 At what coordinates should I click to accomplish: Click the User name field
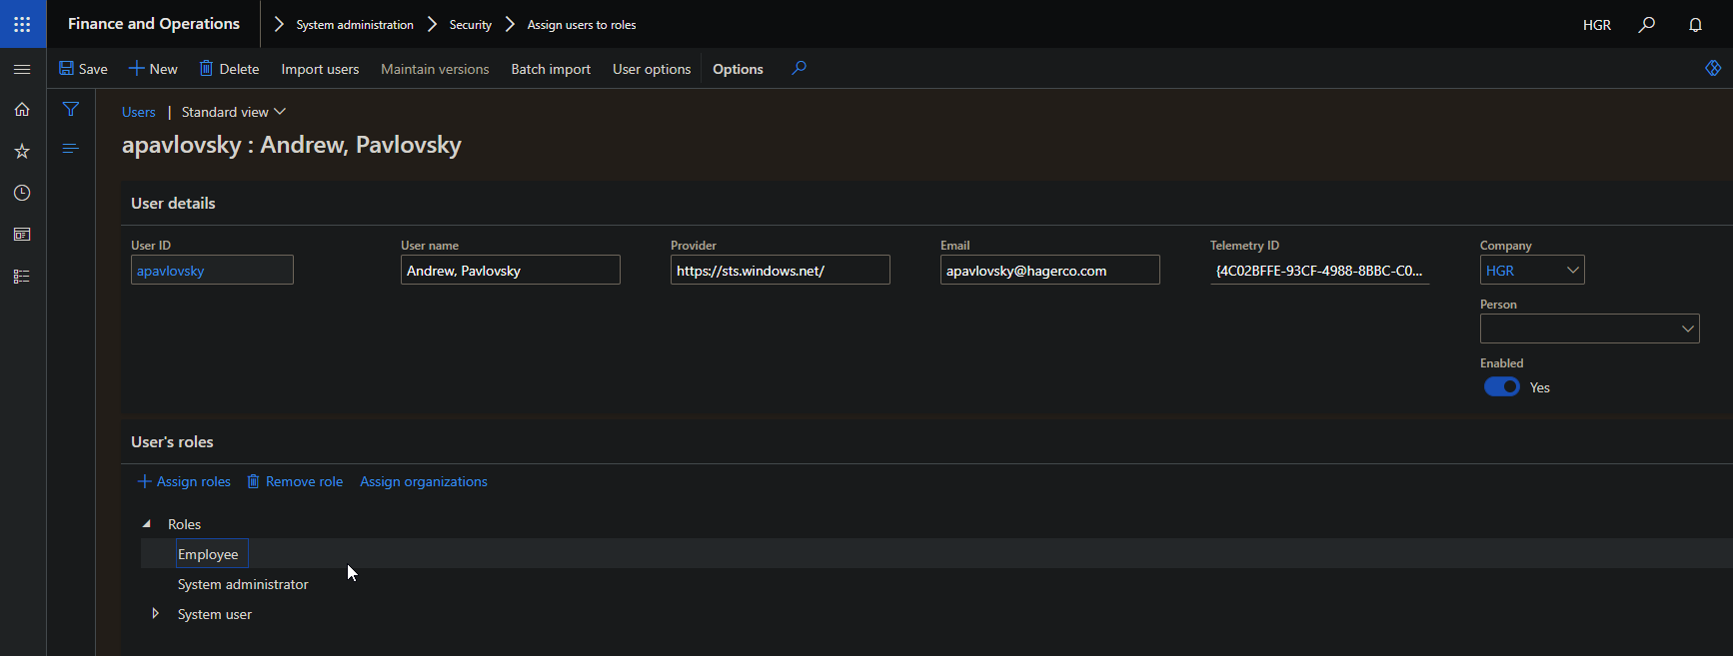coord(511,270)
